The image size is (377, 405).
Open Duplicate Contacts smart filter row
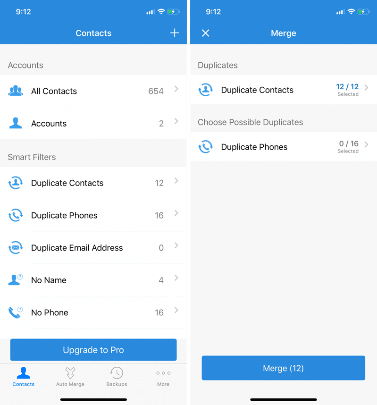click(x=93, y=183)
